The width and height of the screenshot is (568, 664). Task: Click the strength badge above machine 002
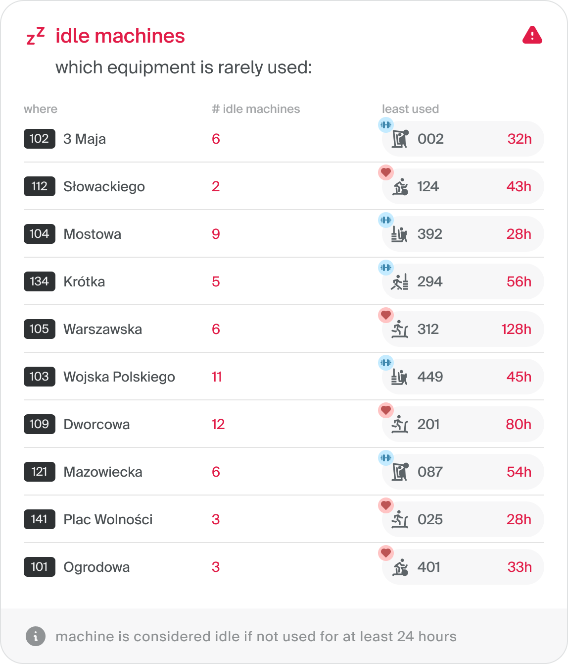click(386, 125)
